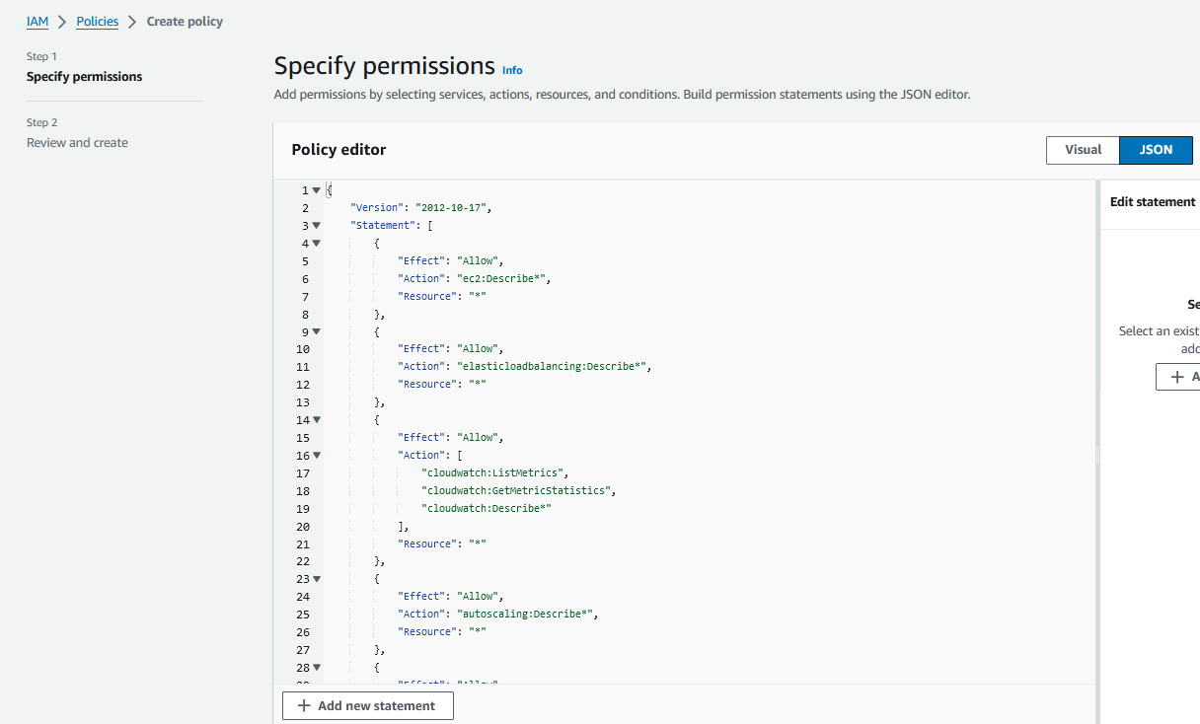The height and width of the screenshot is (724, 1200).
Task: Collapse the Action array at line 16
Action: click(316, 456)
